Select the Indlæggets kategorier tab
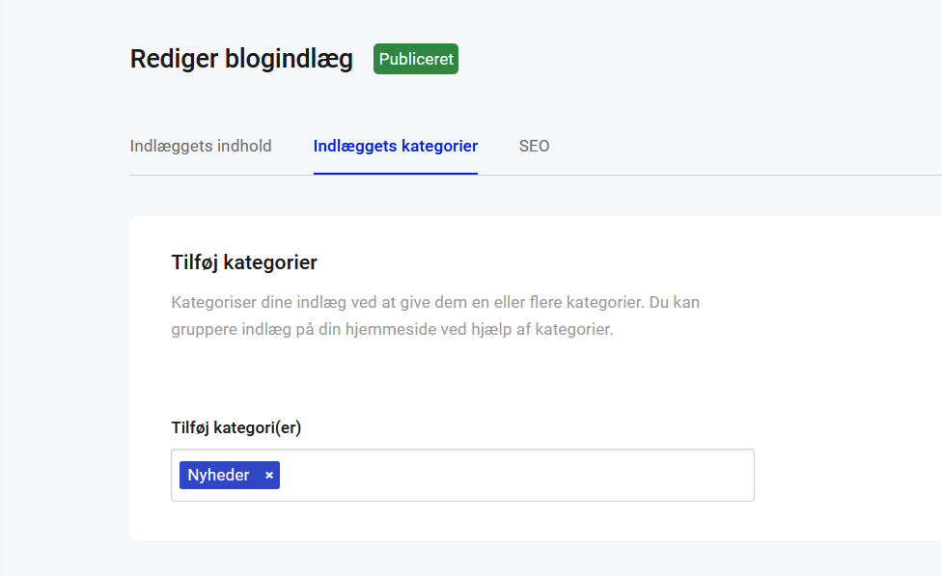 [396, 147]
